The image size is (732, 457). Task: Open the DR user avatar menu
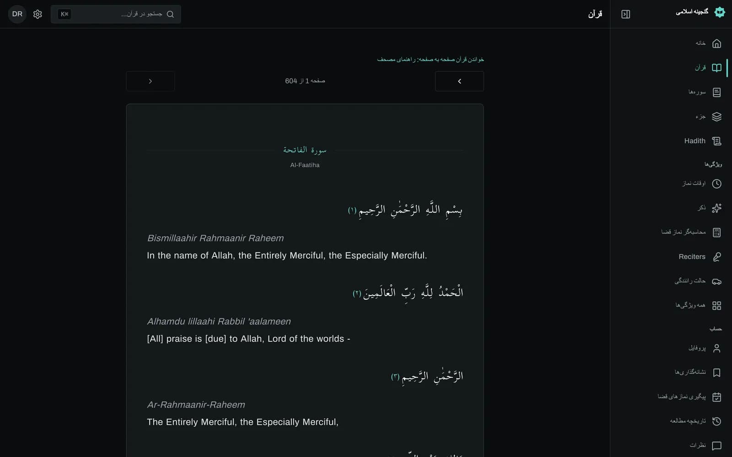coord(17,14)
